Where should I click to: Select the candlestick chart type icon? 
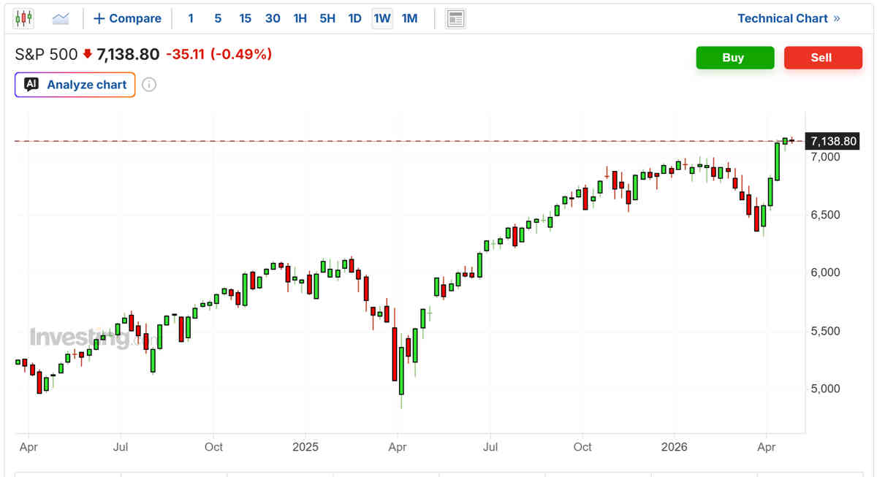23,18
